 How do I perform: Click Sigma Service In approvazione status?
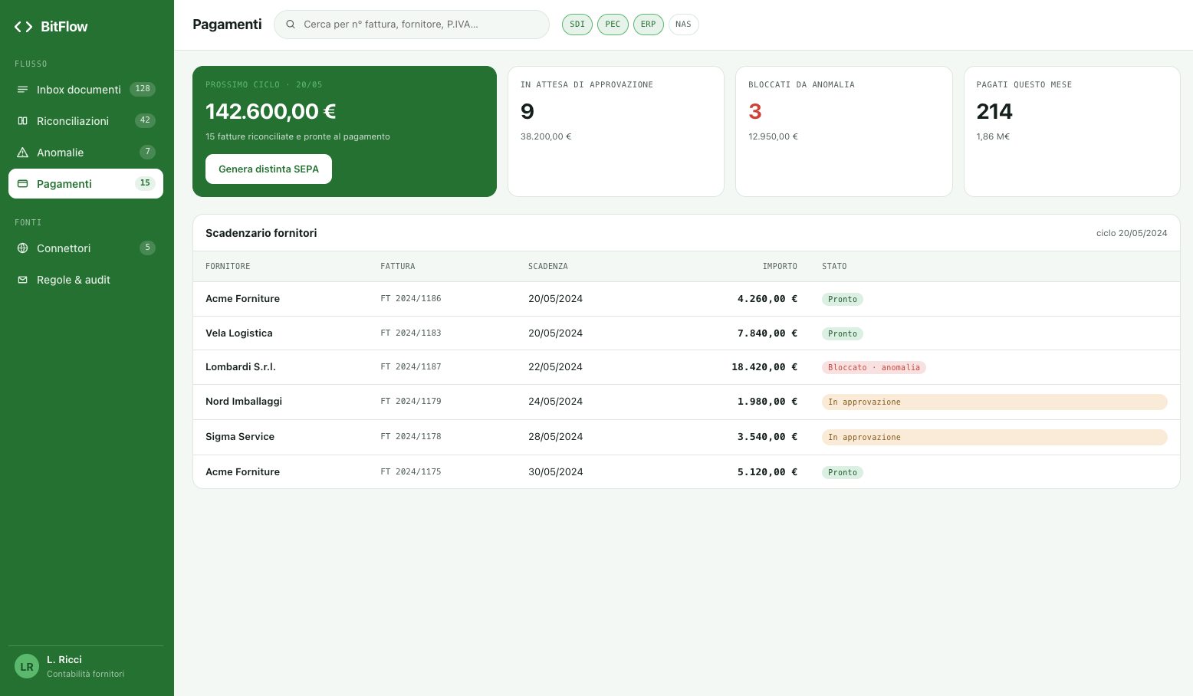994,438
